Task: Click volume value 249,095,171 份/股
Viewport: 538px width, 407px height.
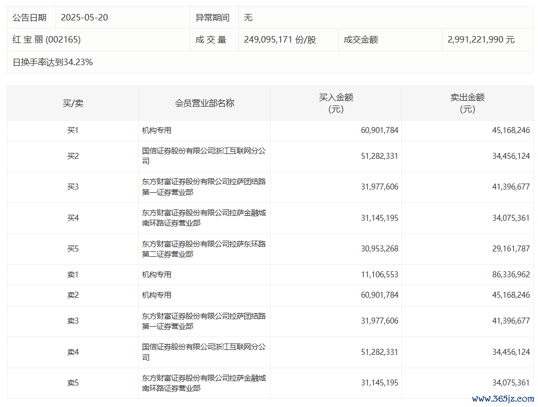Action: (280, 39)
